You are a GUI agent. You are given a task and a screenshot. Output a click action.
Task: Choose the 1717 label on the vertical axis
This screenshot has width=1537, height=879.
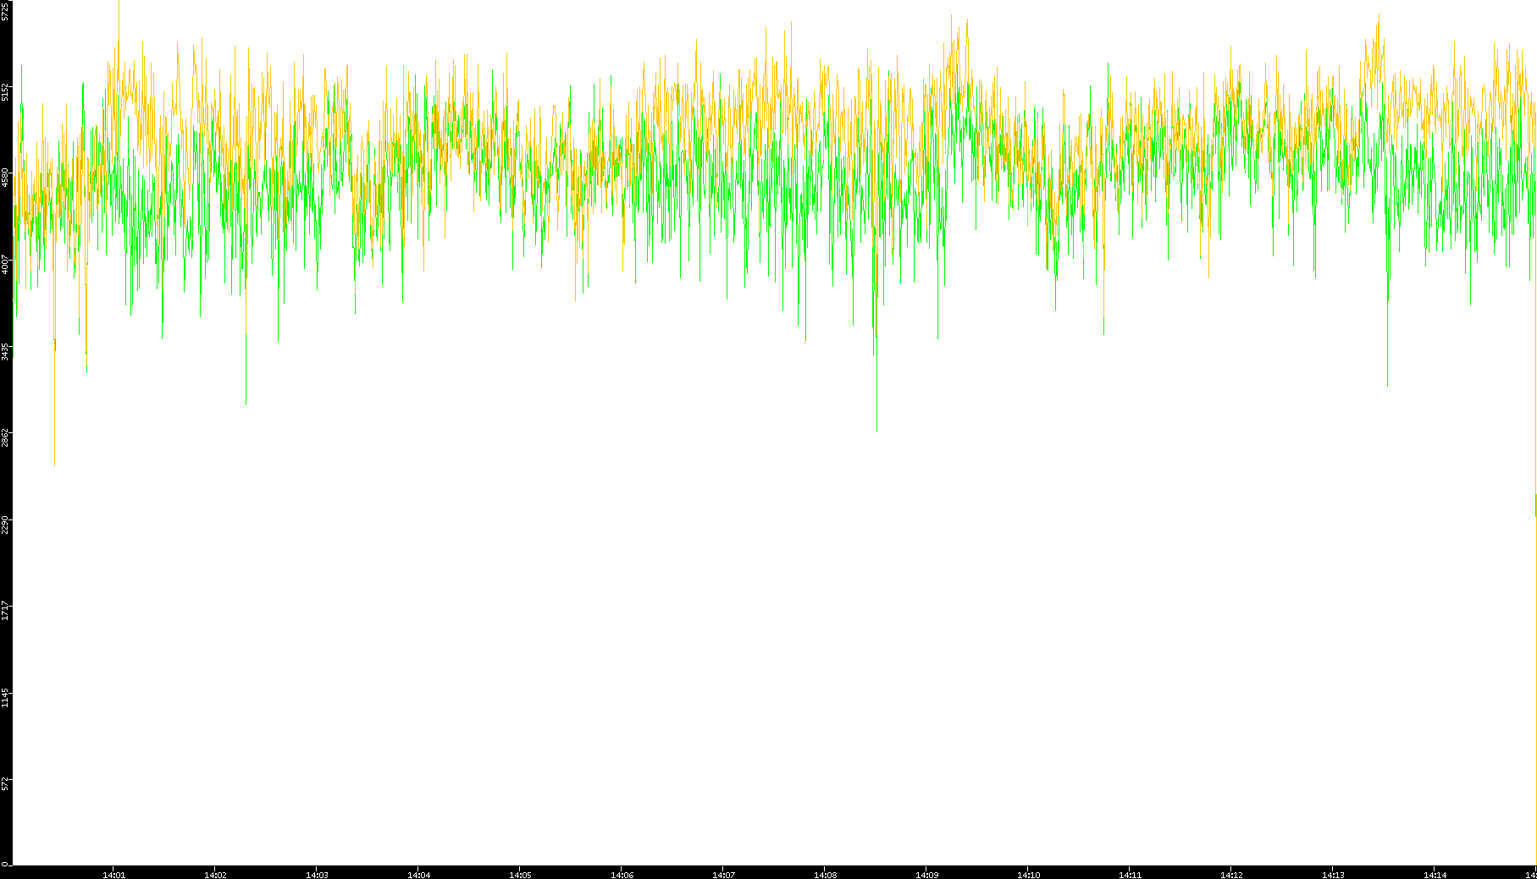[x=6, y=610]
